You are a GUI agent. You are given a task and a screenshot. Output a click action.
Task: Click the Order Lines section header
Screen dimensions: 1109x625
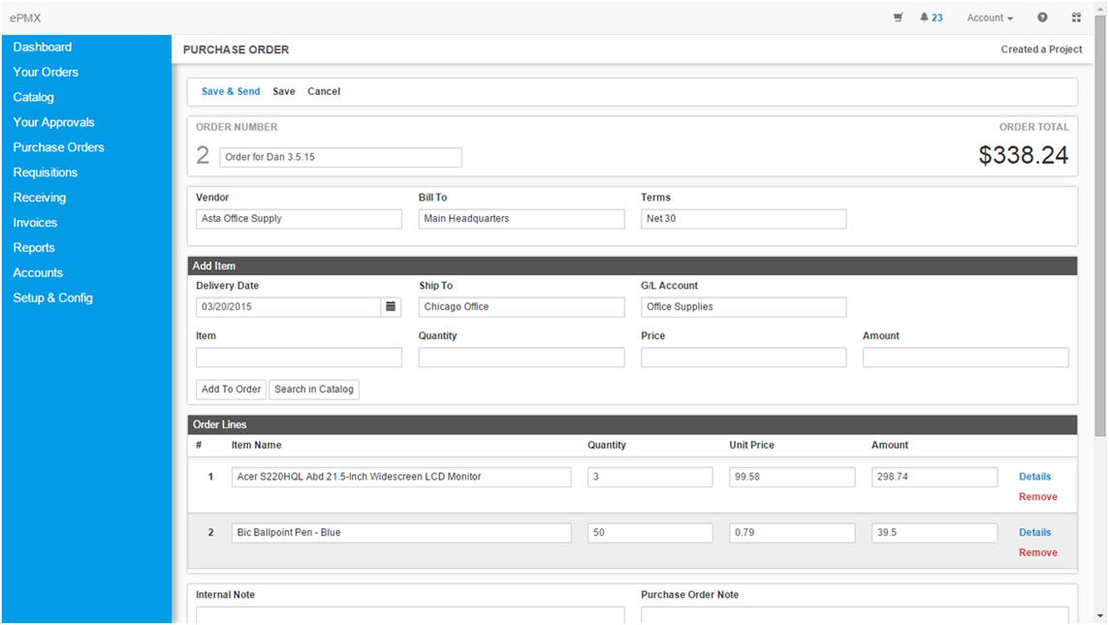632,425
